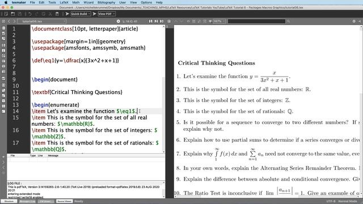Open the Quick Build command dropdown
Screen dimensions: 363x204
point(81,14)
